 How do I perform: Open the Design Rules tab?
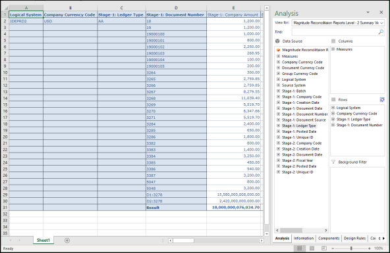pyautogui.click(x=354, y=238)
